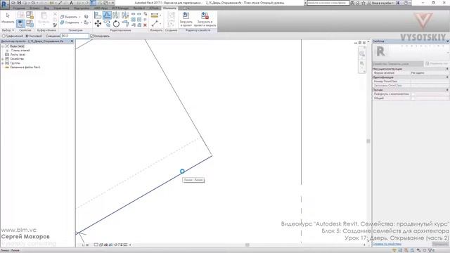The height and width of the screenshot is (253, 450).
Task: Close the Properties palette
Action: tap(447, 41)
